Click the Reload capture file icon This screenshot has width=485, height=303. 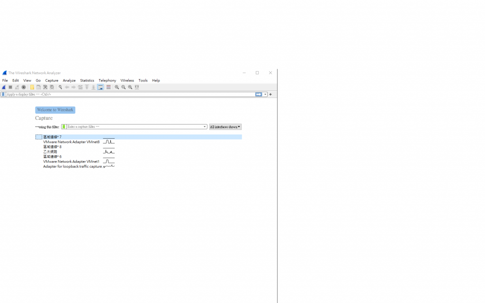pyautogui.click(x=52, y=88)
